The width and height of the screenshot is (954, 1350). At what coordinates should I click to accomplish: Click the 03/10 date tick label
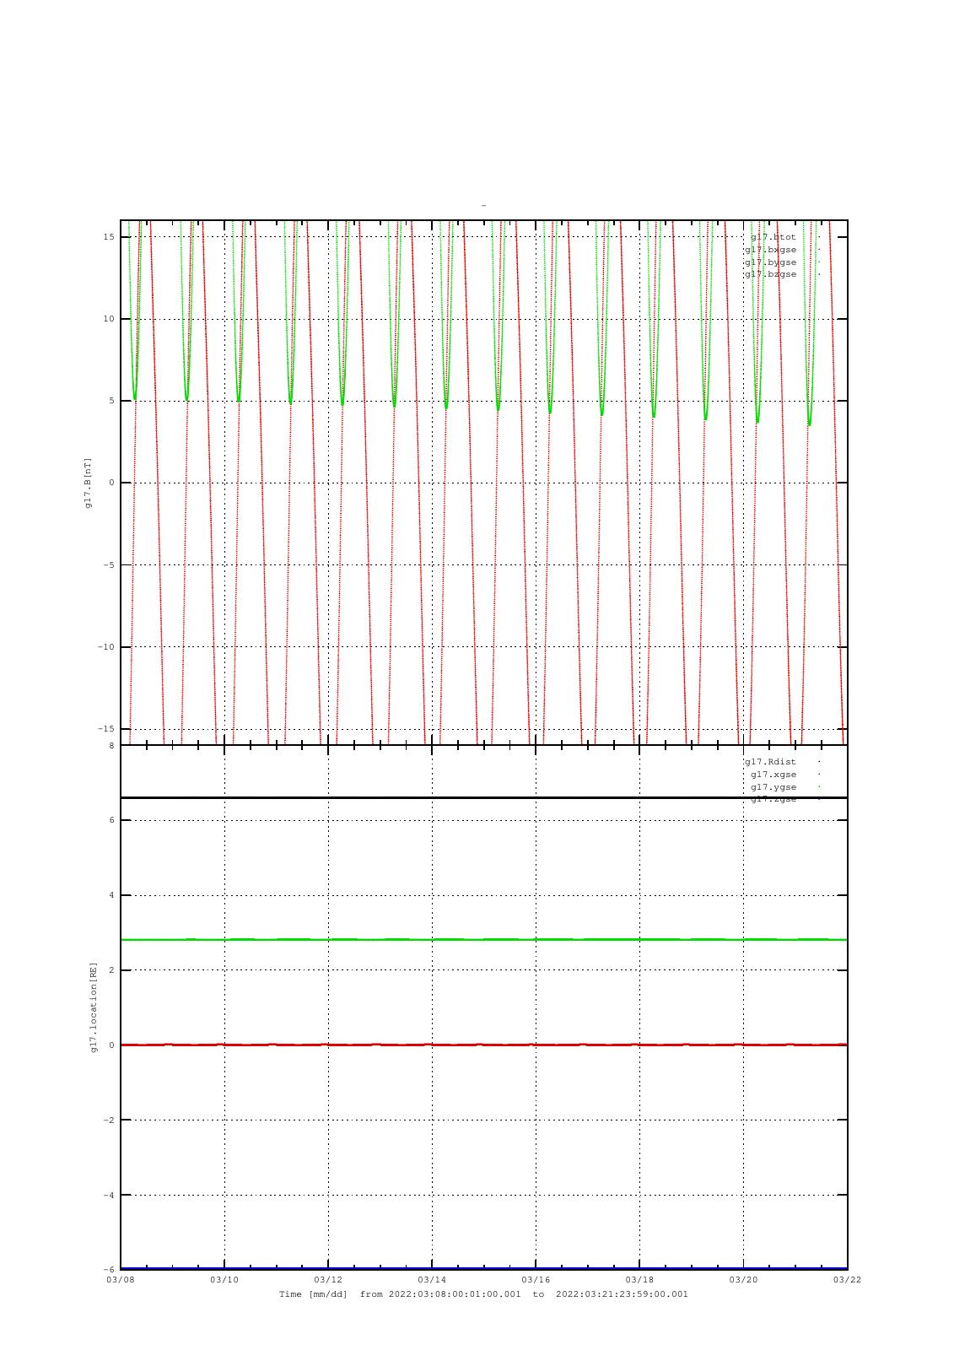[x=224, y=1279]
